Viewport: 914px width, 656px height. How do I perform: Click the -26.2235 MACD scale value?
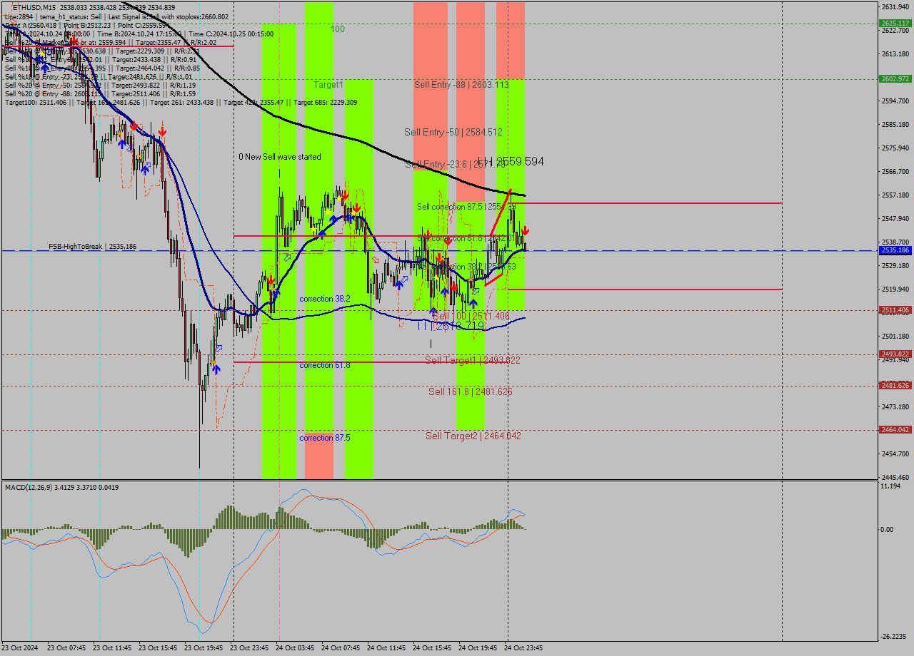pyautogui.click(x=895, y=637)
